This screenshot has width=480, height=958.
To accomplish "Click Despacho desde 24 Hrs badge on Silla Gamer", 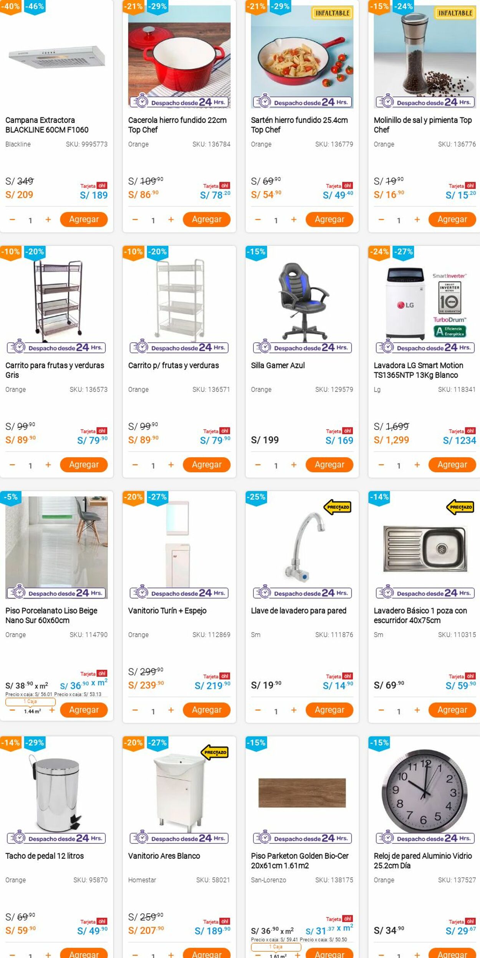I will [302, 347].
